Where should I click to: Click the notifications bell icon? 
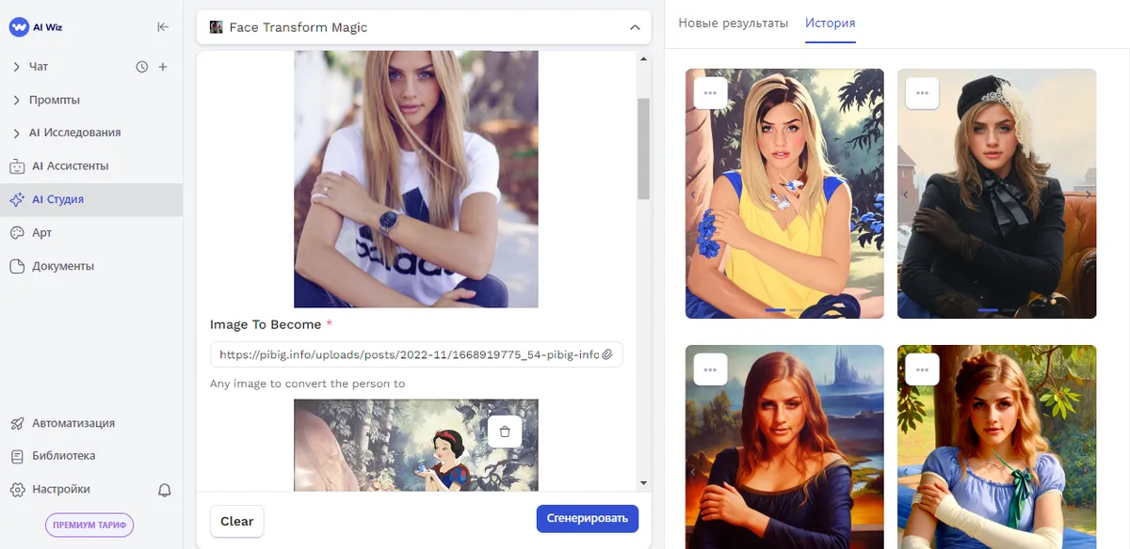coord(164,490)
